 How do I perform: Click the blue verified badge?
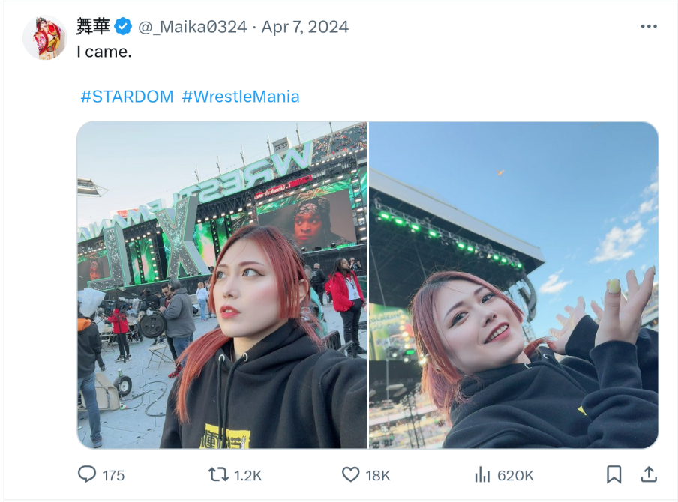123,27
